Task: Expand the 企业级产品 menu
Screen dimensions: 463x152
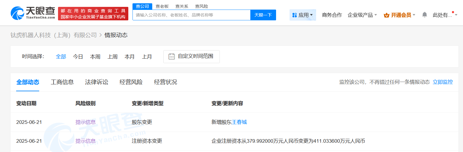Action: point(362,15)
